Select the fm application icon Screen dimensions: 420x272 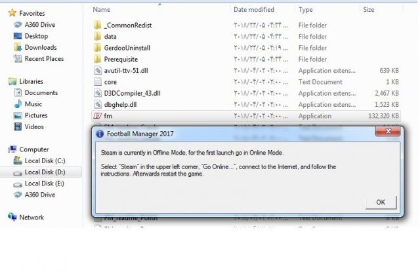[x=98, y=116]
